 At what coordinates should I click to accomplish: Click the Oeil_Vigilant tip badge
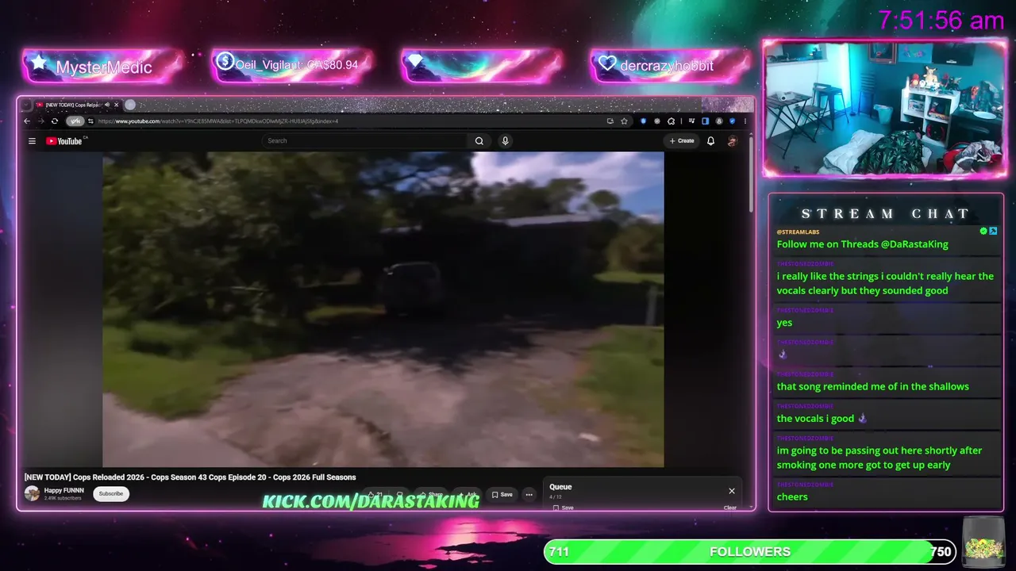point(292,65)
